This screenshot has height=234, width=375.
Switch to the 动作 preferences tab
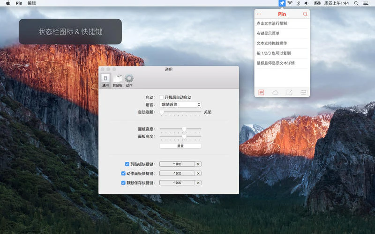coord(129,81)
